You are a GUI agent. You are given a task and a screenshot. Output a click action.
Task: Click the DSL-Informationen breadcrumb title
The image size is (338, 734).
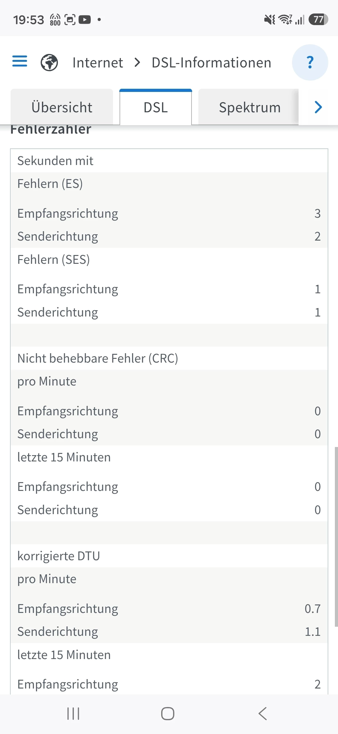tap(211, 62)
